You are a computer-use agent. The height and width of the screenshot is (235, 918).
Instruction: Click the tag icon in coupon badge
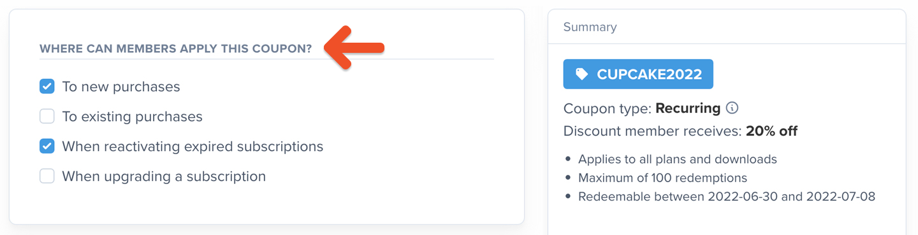click(x=581, y=75)
